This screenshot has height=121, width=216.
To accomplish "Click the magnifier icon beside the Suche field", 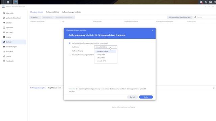I will pos(195,17).
